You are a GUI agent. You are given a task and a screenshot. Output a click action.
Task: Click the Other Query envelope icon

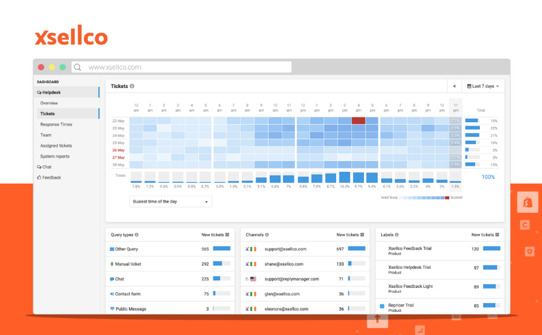pyautogui.click(x=112, y=249)
